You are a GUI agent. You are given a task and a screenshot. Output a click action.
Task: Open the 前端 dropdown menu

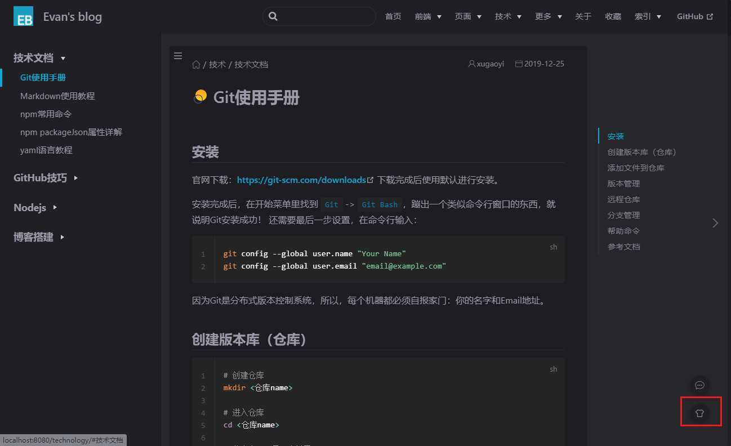428,16
